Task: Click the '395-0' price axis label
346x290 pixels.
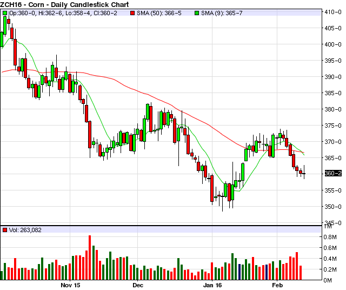Action: (333, 61)
